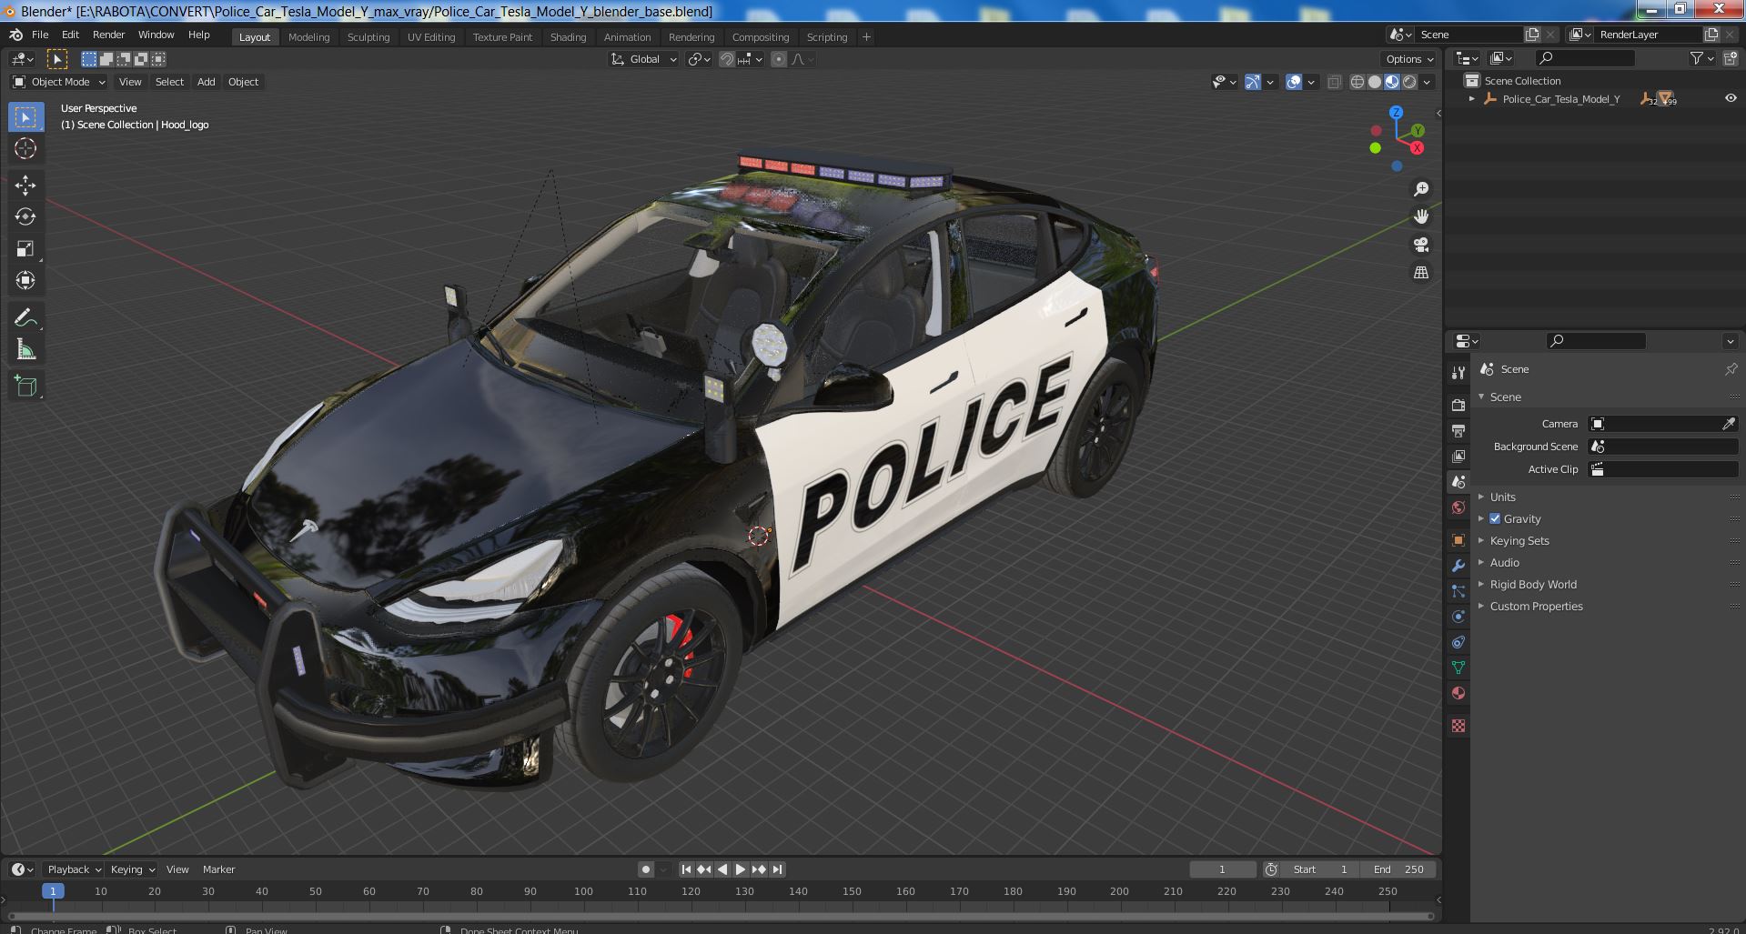Expand the Units panel
This screenshot has height=934, width=1746.
coord(1502,497)
